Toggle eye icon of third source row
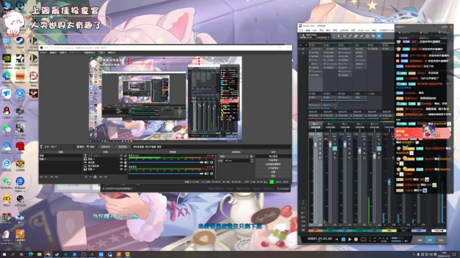Screen dimensions: 460x258 (121, 162)
